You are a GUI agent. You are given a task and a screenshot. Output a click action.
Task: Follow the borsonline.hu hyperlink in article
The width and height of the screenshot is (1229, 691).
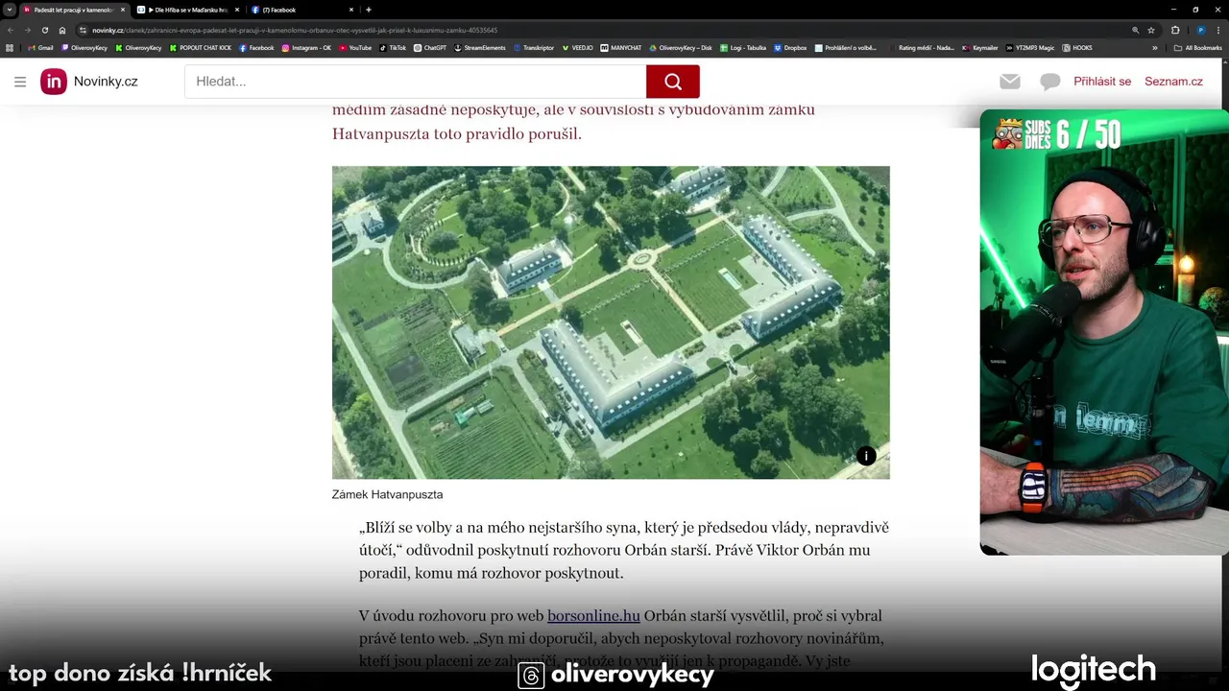click(593, 616)
